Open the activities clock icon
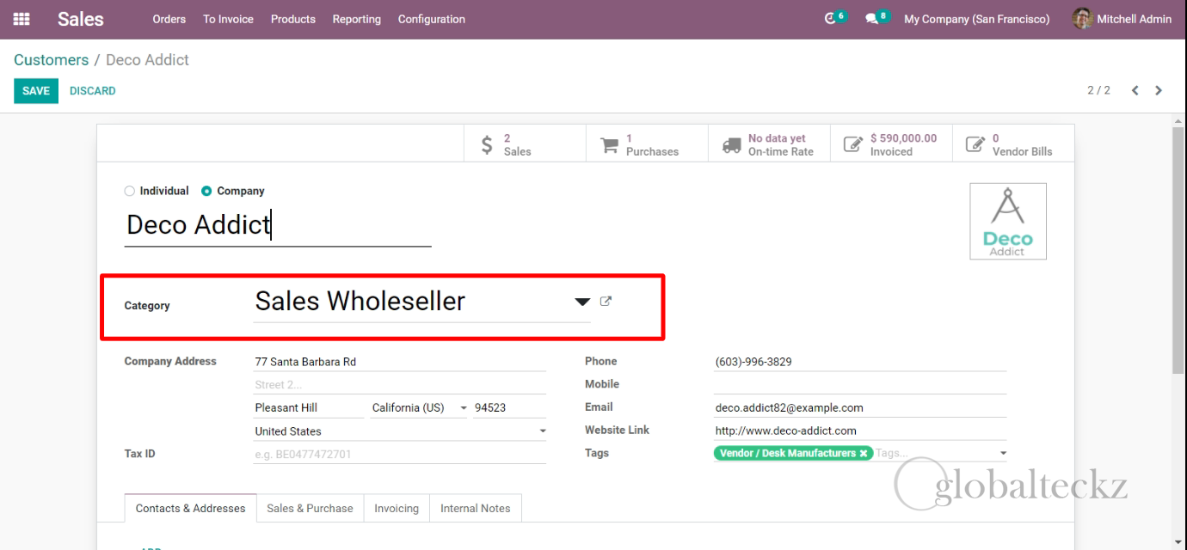 [829, 19]
